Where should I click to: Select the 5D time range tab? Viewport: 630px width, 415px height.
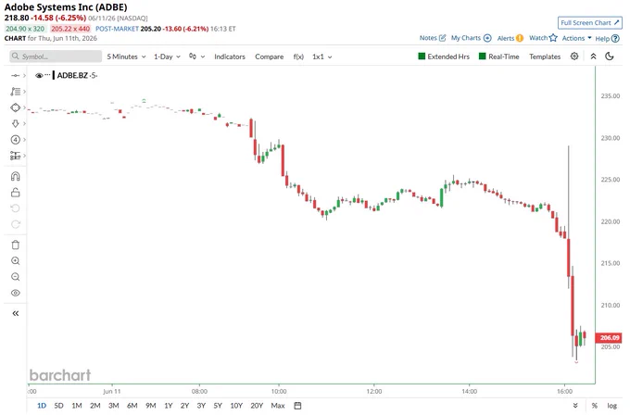[58, 406]
